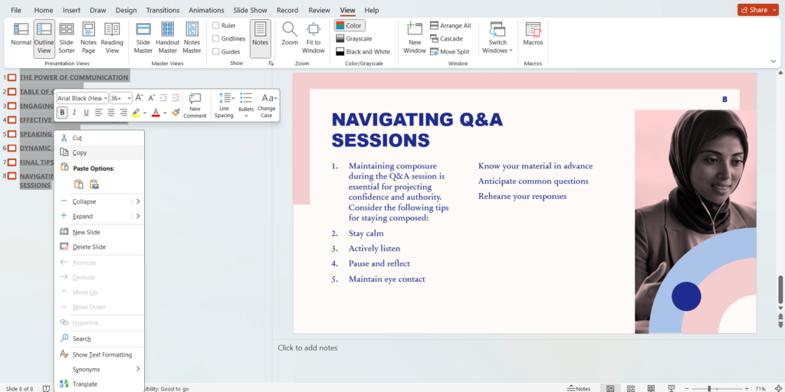Switch to Reading View
Screen dimensions: 785x392
[x=112, y=36]
